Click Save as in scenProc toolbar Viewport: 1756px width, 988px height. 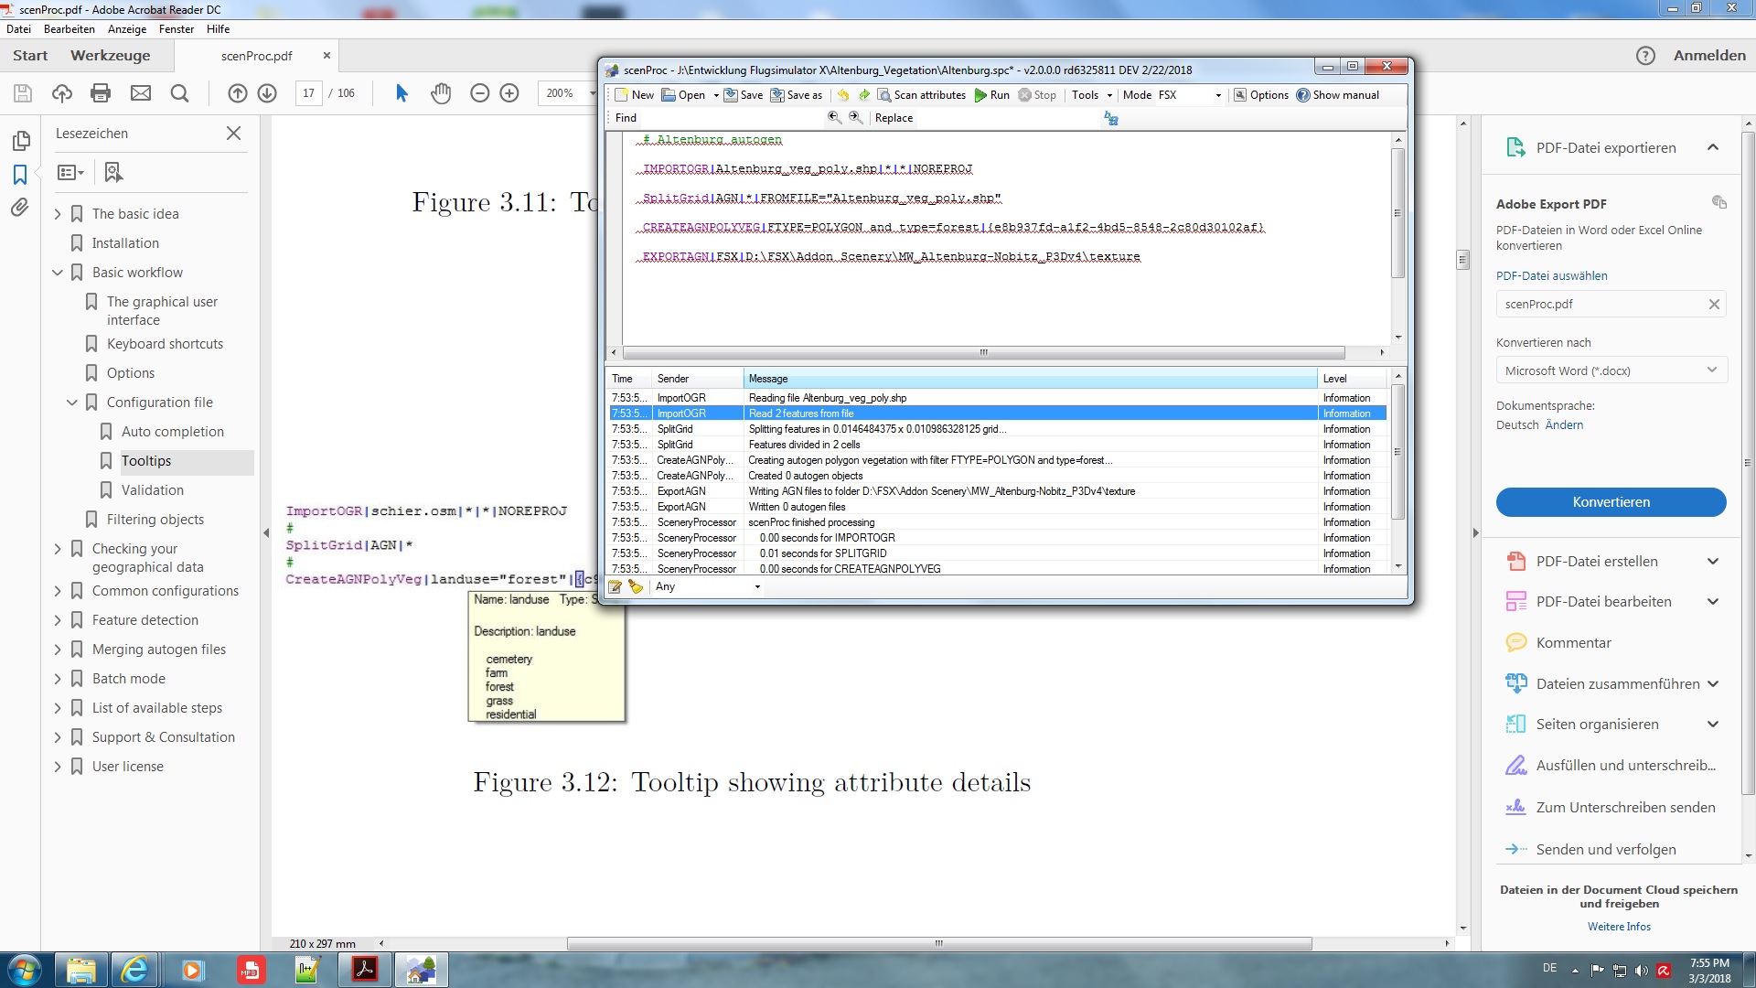(797, 95)
